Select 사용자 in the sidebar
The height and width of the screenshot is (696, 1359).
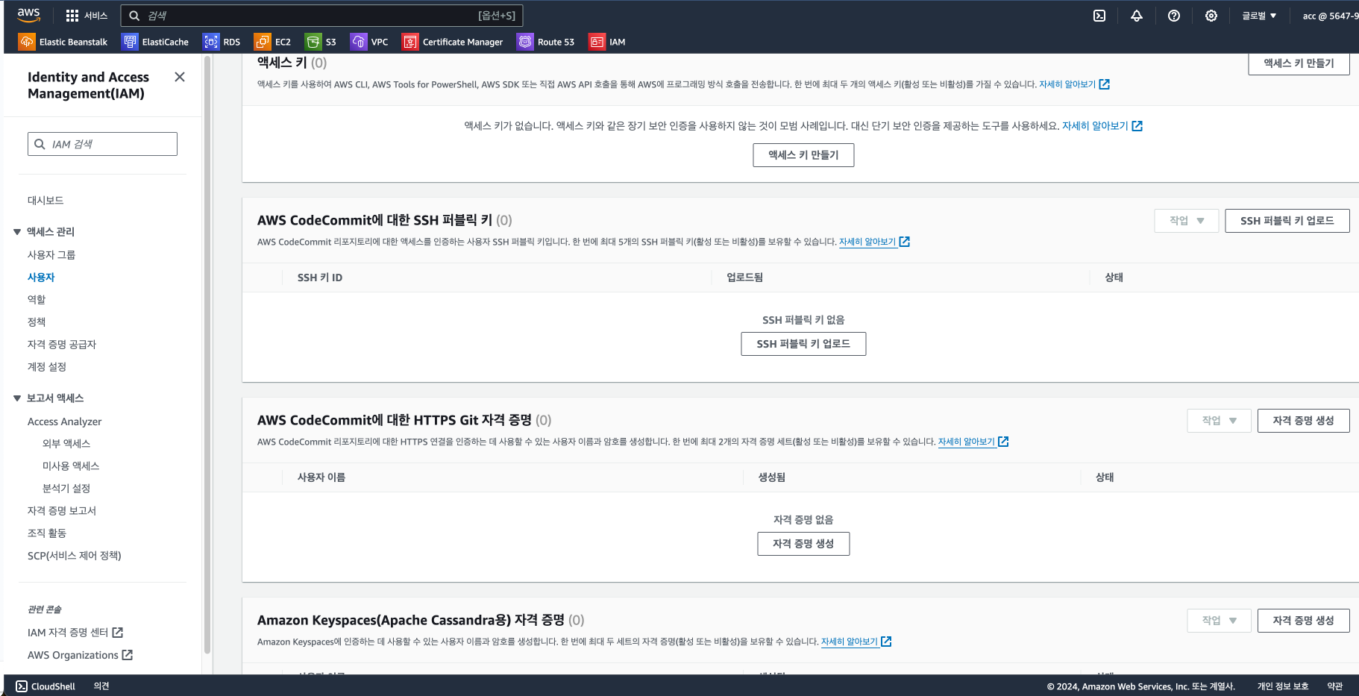pyautogui.click(x=41, y=278)
